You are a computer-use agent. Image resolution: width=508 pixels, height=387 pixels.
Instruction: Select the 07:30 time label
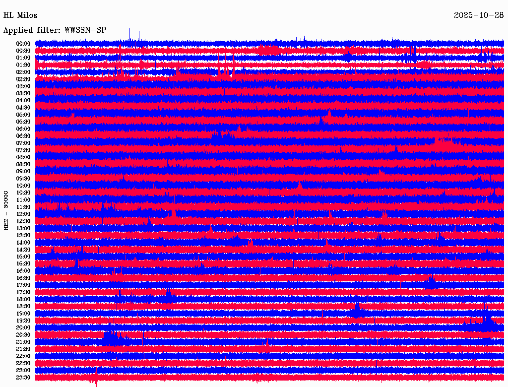23,150
